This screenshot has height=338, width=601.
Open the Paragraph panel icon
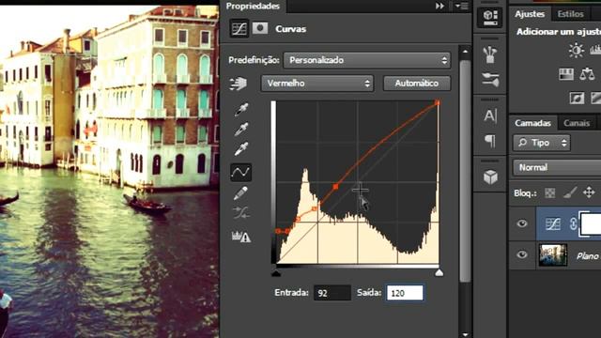point(490,141)
